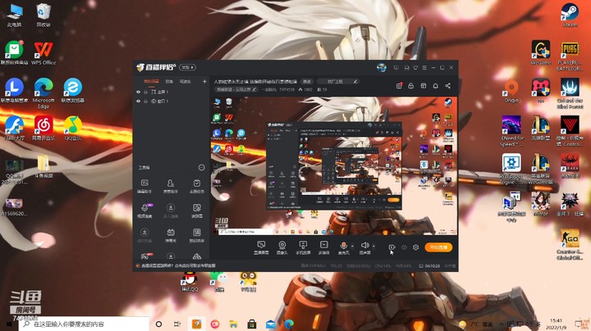The height and width of the screenshot is (331, 591).
Task: Open the notification bell in the stream header
Action: (x=435, y=86)
